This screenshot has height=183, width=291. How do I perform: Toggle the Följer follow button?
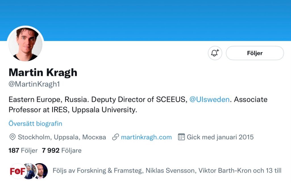(x=255, y=53)
